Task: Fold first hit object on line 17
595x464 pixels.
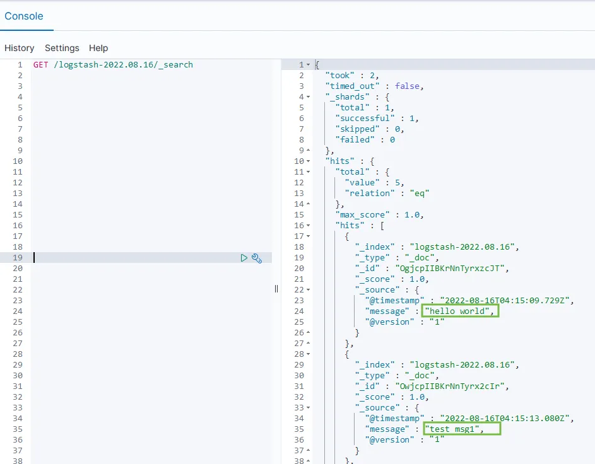Action: click(x=308, y=236)
